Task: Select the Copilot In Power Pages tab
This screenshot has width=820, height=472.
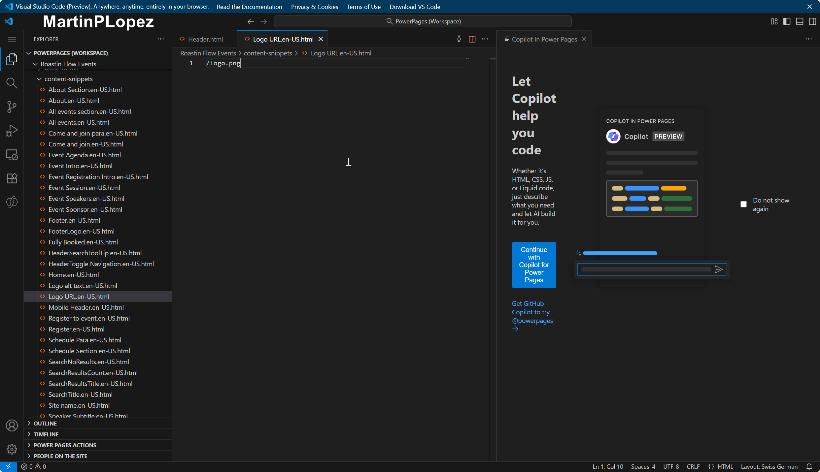Action: click(544, 39)
